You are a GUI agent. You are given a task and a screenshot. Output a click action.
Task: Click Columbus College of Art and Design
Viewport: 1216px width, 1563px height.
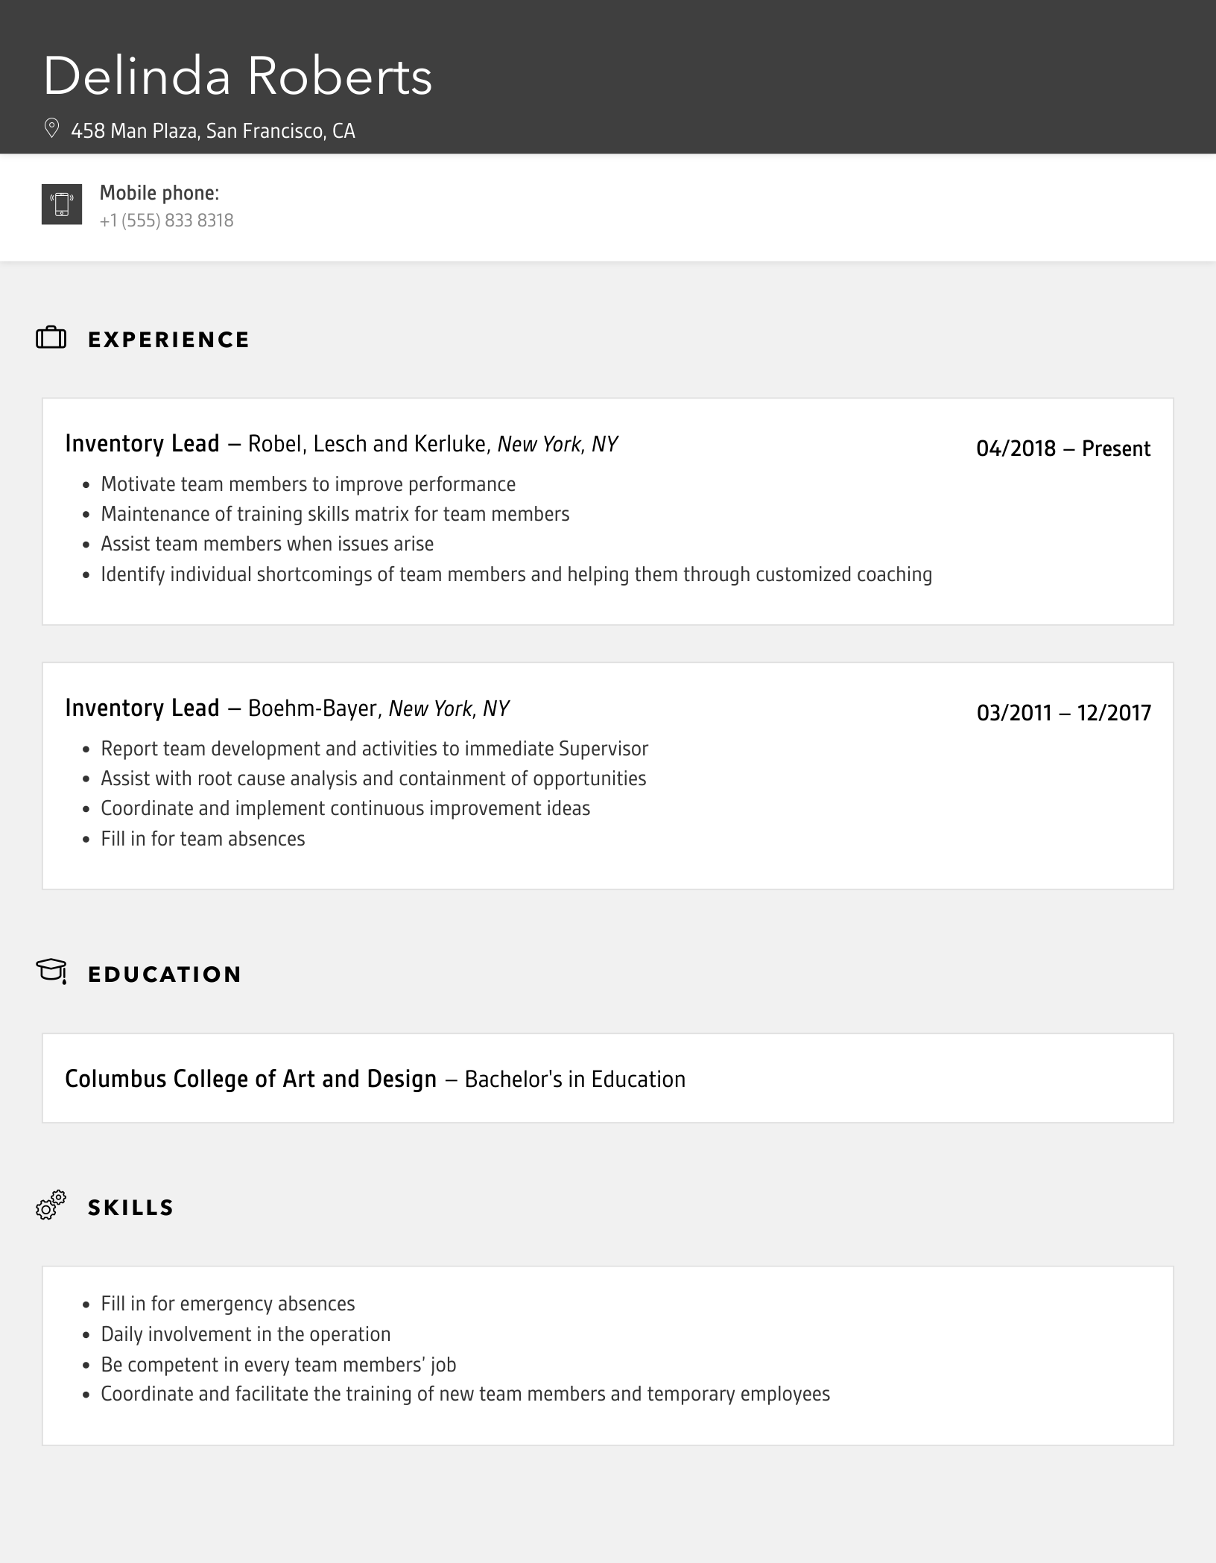250,1079
